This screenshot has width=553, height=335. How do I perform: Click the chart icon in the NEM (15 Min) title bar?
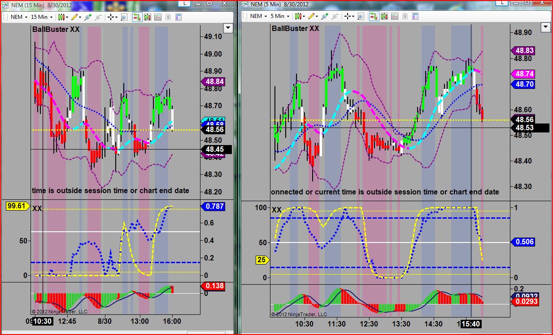[x=5, y=4]
